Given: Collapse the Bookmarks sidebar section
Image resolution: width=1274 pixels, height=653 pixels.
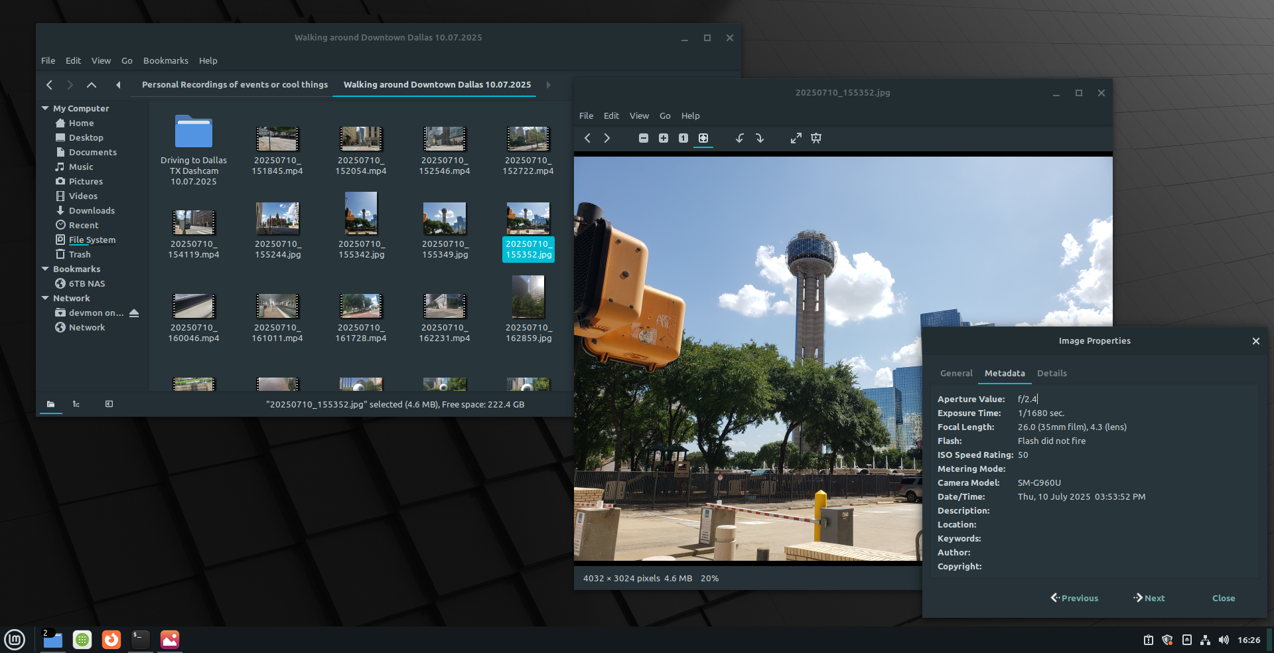Looking at the screenshot, I should click(45, 269).
